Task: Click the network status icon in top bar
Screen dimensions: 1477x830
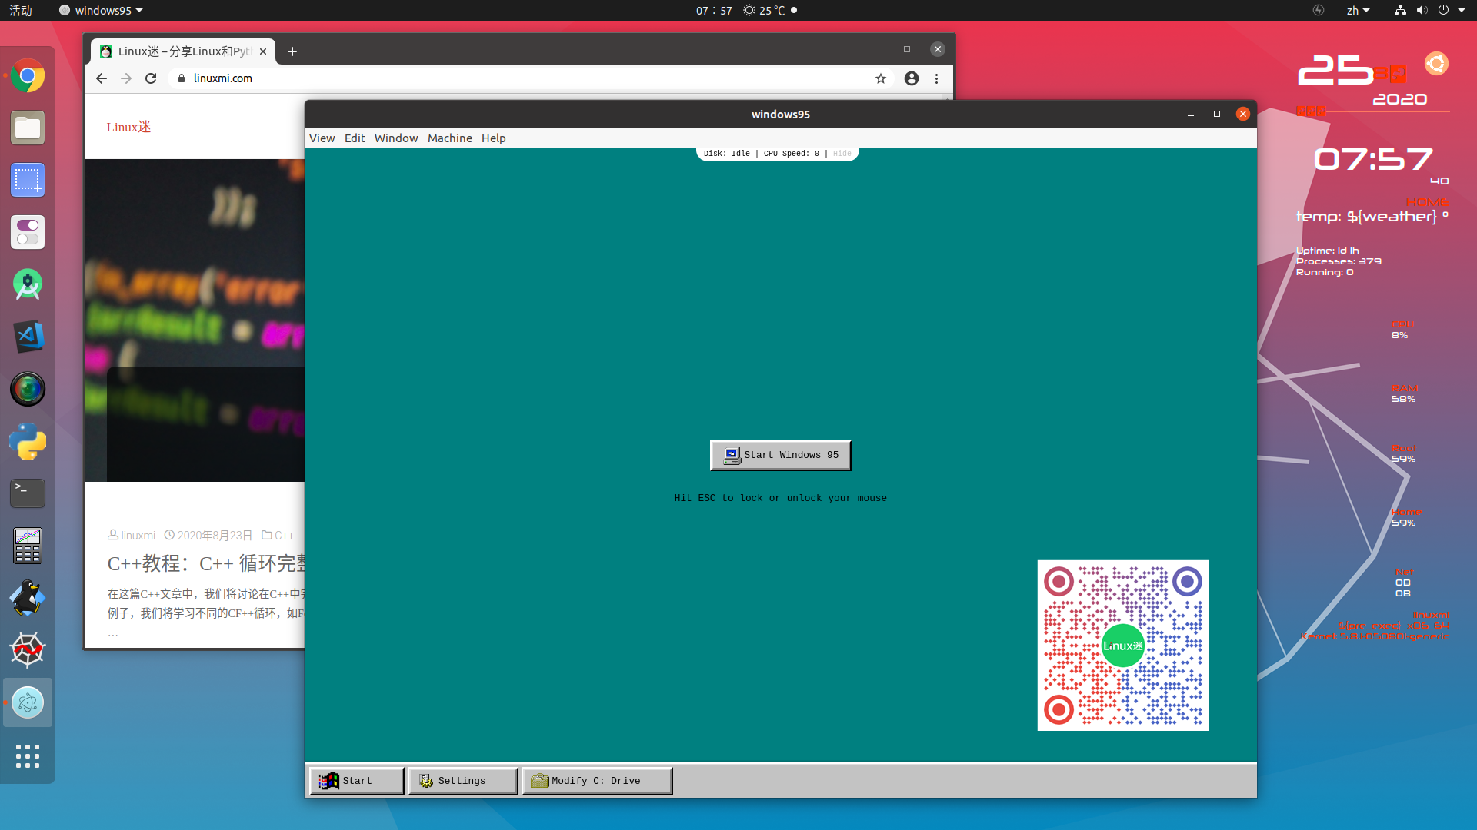Action: tap(1400, 11)
